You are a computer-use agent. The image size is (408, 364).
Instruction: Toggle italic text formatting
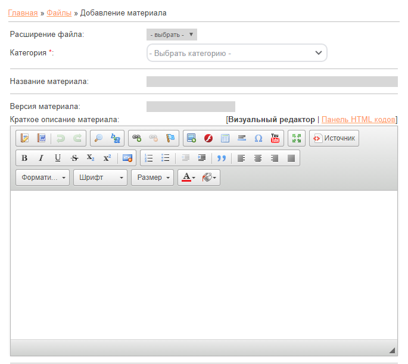[x=41, y=158]
